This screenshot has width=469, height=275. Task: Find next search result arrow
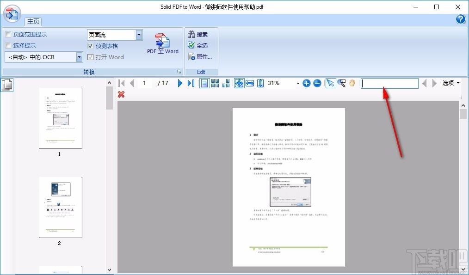click(x=434, y=83)
